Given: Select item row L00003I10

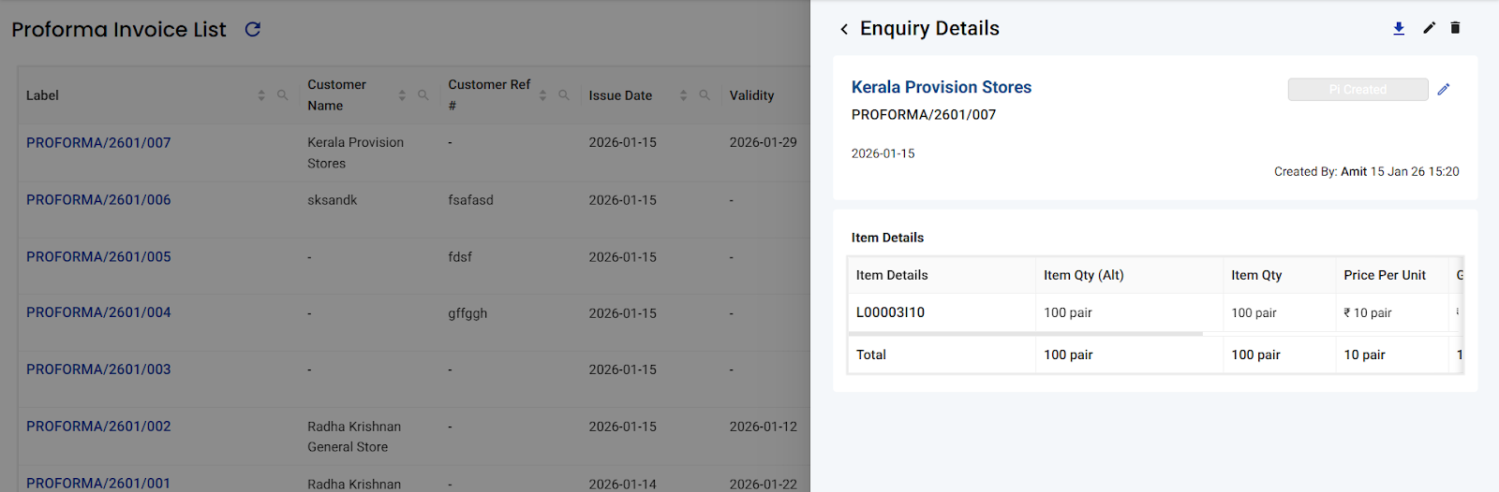Looking at the screenshot, I should coord(890,312).
